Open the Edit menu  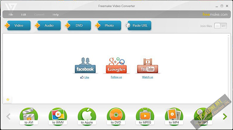(24, 14)
